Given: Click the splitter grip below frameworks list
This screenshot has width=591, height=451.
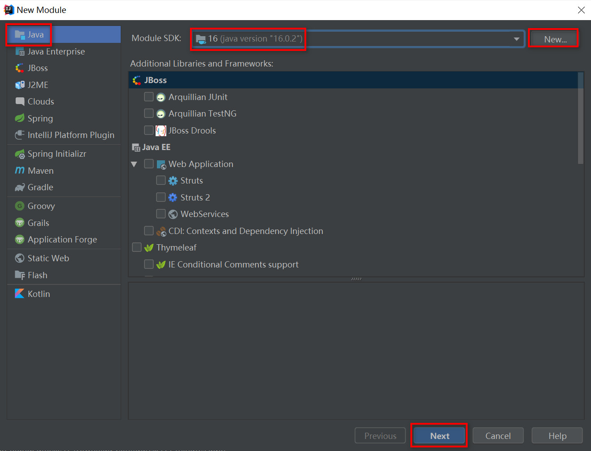Looking at the screenshot, I should point(356,279).
